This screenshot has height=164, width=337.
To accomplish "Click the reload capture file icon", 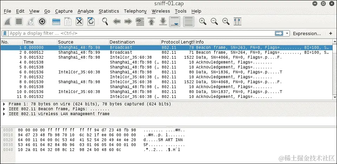I will [x=91, y=22].
